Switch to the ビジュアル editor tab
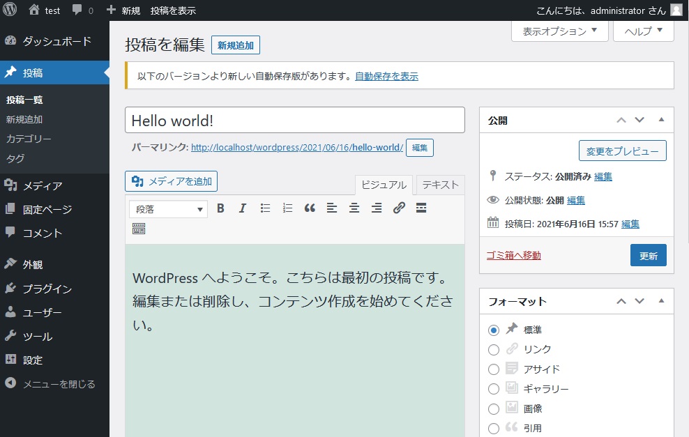This screenshot has width=689, height=437. click(x=384, y=185)
